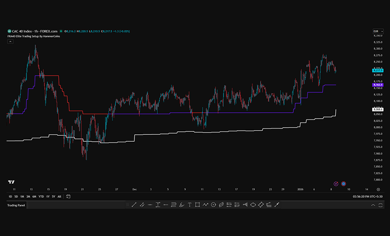The height and width of the screenshot is (236, 390).
Task: Show the All time range
Action: (x=59, y=196)
